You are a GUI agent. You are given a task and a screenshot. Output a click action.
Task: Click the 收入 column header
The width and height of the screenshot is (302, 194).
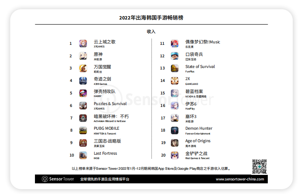coord(151,32)
